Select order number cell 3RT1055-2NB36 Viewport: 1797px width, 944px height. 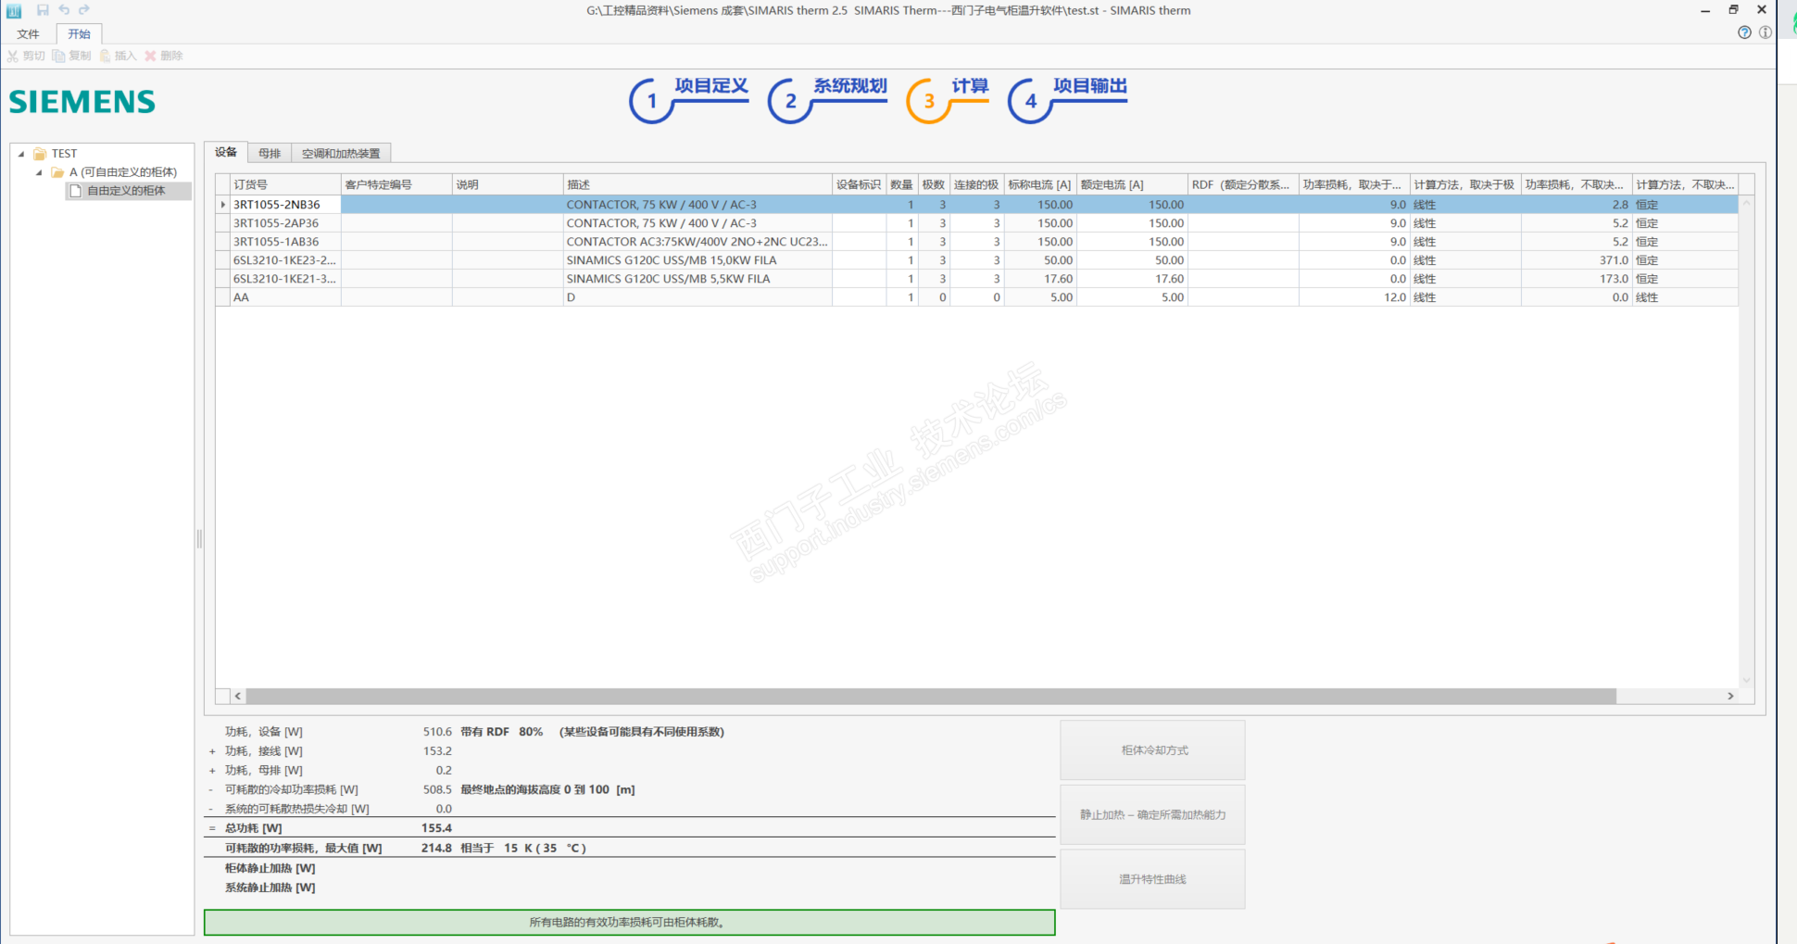285,205
